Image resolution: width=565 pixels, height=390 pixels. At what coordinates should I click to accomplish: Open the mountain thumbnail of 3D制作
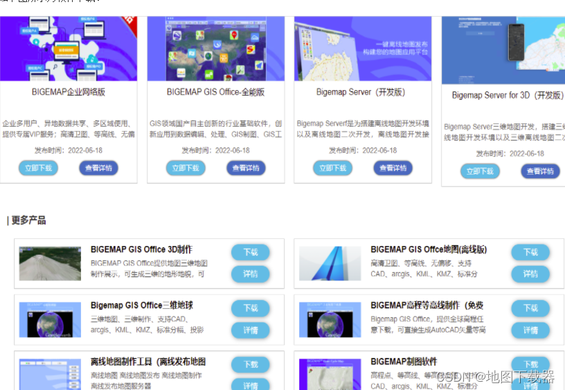pos(50,263)
